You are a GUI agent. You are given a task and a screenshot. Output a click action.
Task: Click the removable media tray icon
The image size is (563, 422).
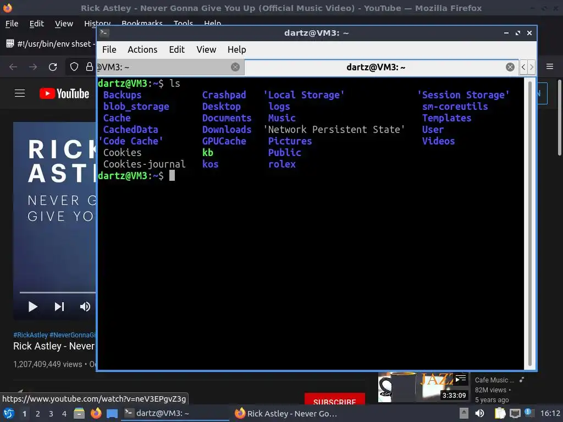[464, 413]
